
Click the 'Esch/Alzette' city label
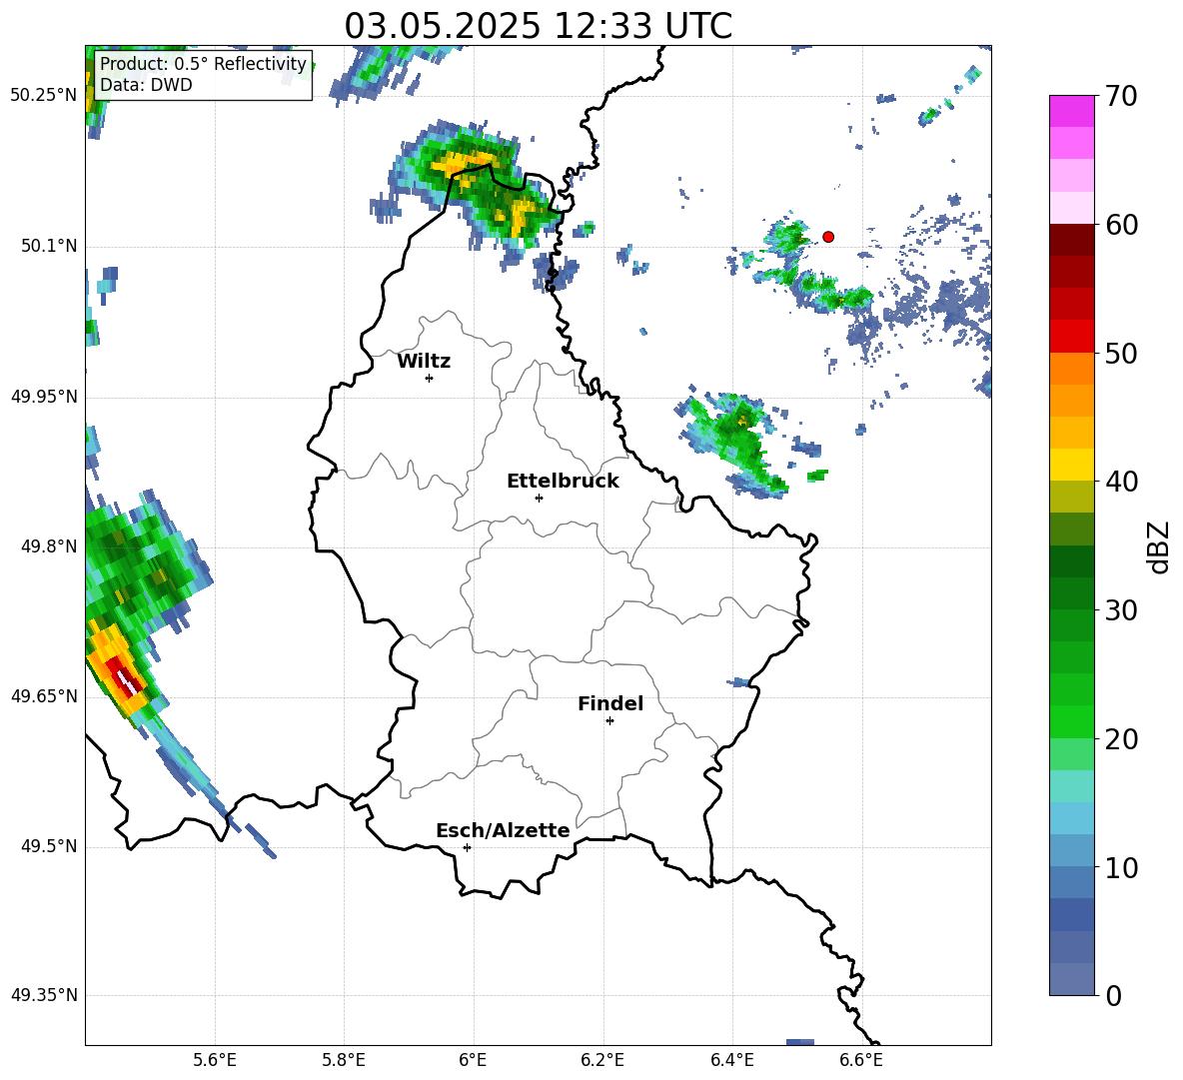click(503, 831)
